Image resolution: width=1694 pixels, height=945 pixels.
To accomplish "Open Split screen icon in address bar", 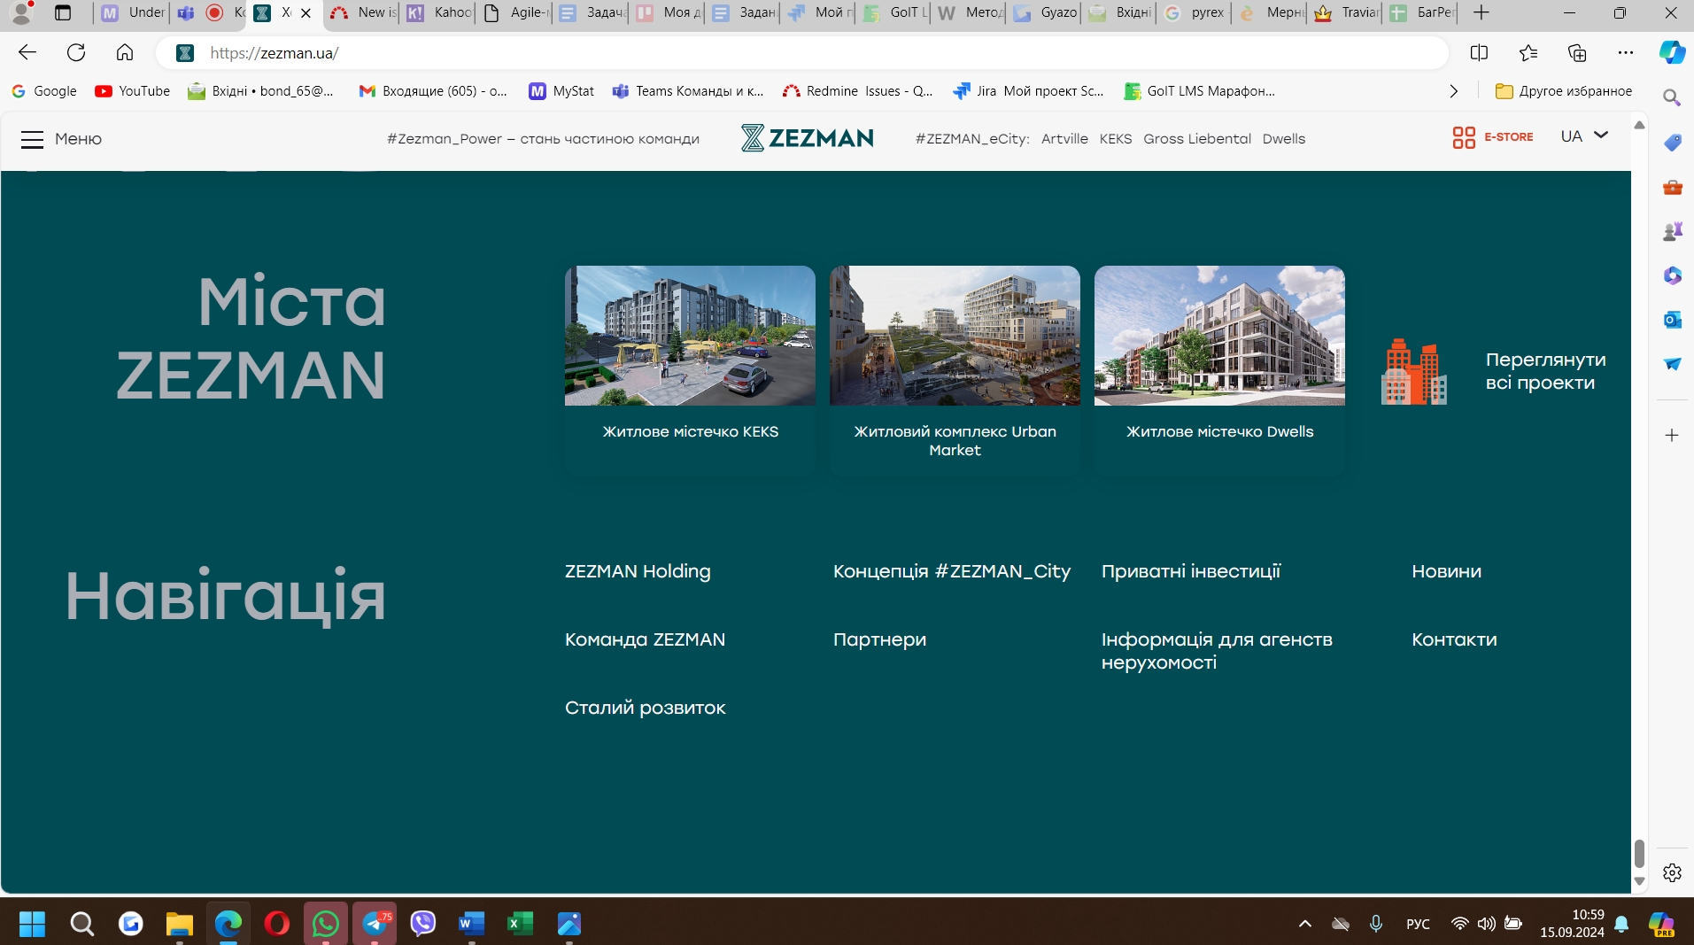I will (x=1478, y=53).
